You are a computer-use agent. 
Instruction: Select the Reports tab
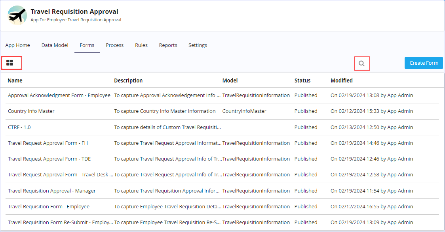point(168,45)
